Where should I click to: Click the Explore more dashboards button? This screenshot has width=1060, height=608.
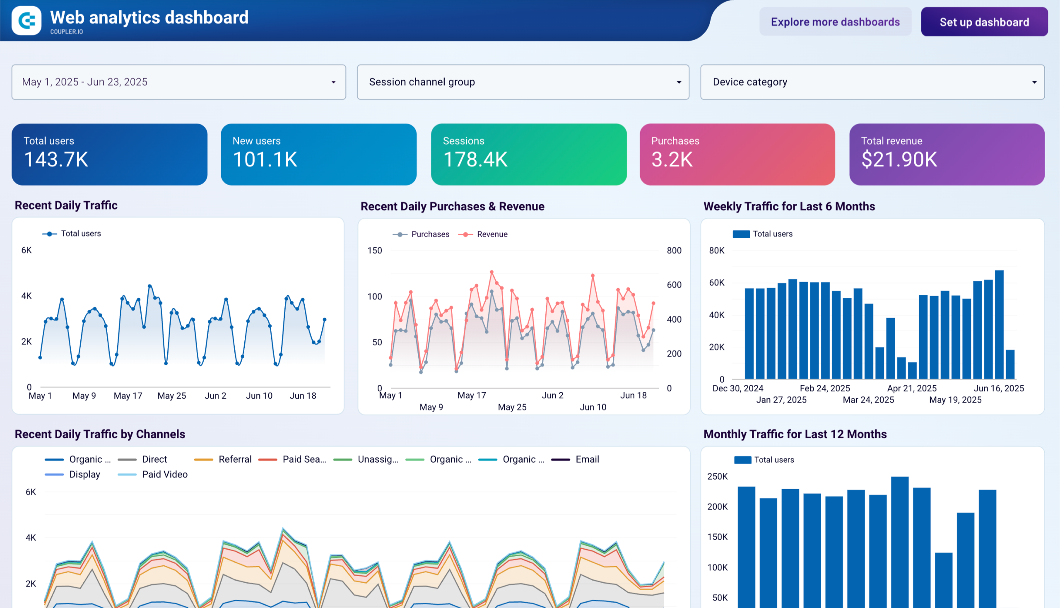tap(835, 21)
